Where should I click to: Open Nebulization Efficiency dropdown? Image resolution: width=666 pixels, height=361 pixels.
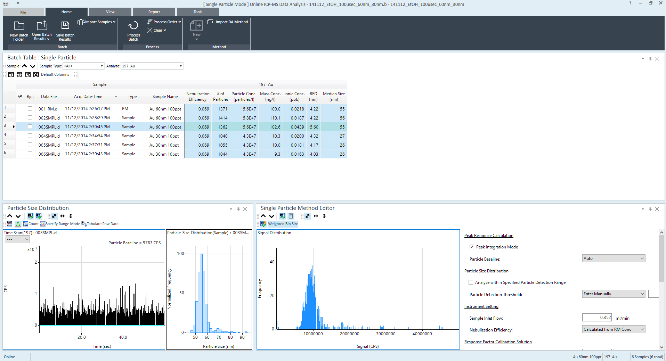(x=614, y=329)
